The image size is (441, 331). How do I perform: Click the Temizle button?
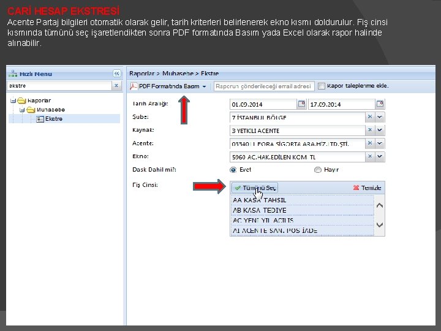coord(367,188)
